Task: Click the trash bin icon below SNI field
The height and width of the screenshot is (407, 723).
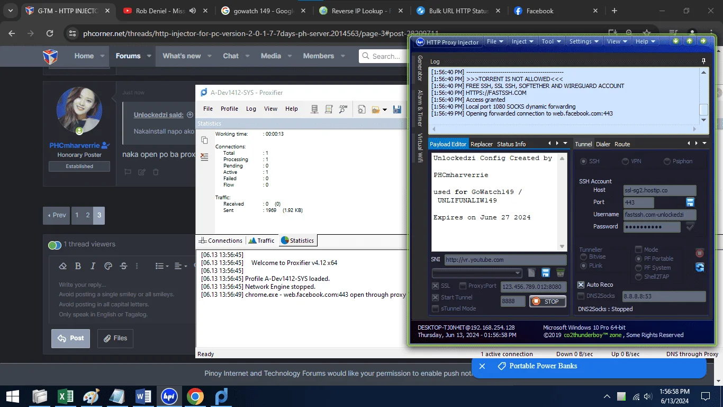Action: [x=560, y=272]
